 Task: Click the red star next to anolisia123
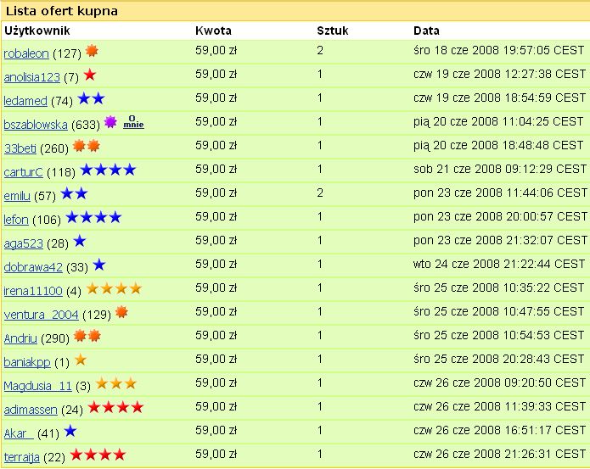[90, 75]
